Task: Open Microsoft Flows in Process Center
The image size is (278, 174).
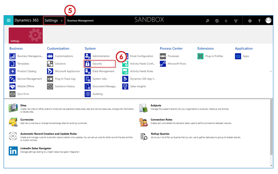Action: coord(177,64)
